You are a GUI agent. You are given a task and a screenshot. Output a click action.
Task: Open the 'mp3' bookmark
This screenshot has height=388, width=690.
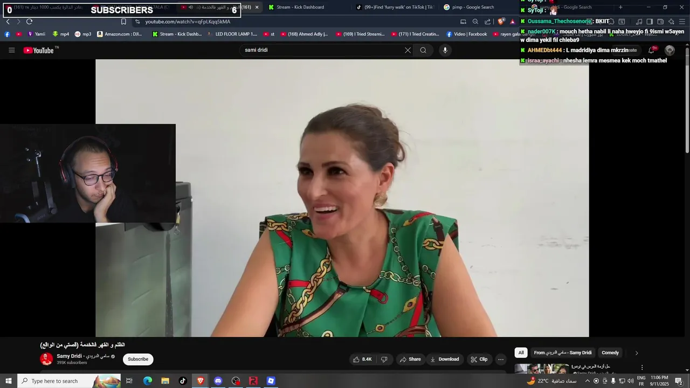click(82, 34)
